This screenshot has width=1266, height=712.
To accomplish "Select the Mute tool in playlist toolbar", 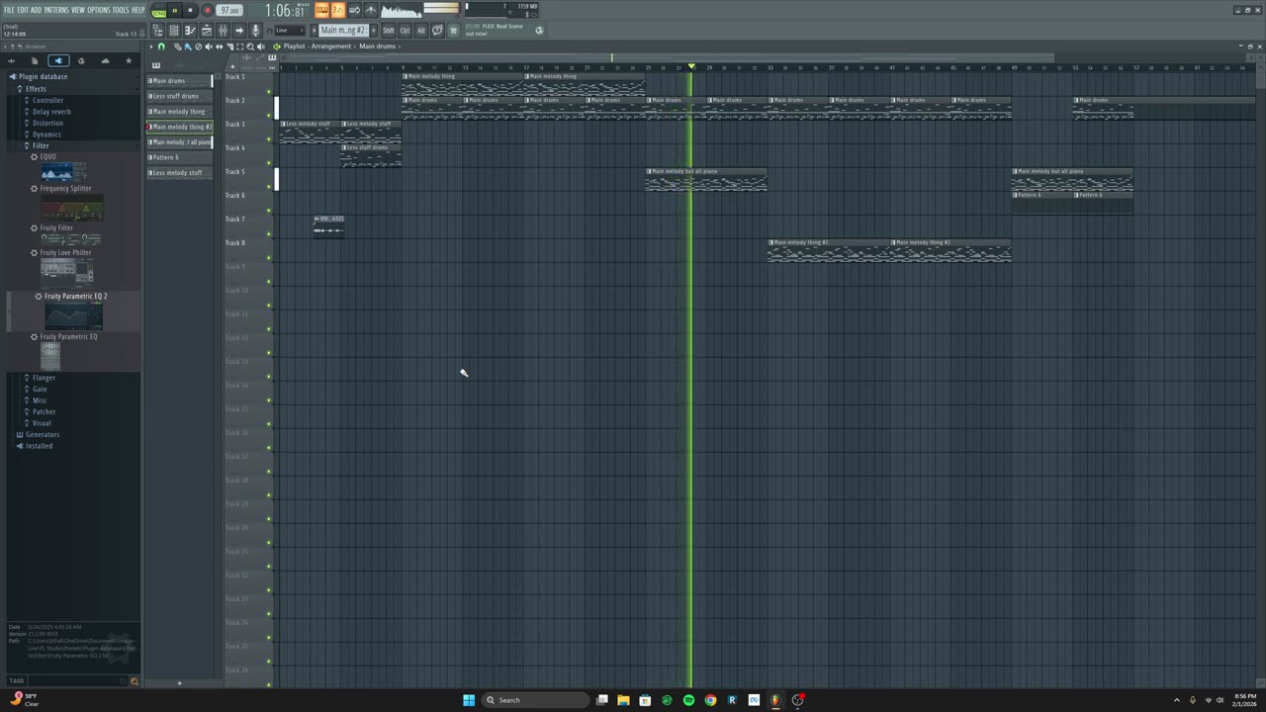I will [x=209, y=46].
